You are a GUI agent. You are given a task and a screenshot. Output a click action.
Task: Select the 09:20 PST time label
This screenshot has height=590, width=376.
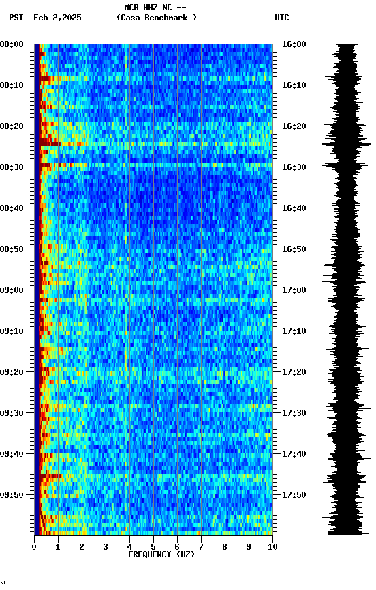(x=12, y=372)
